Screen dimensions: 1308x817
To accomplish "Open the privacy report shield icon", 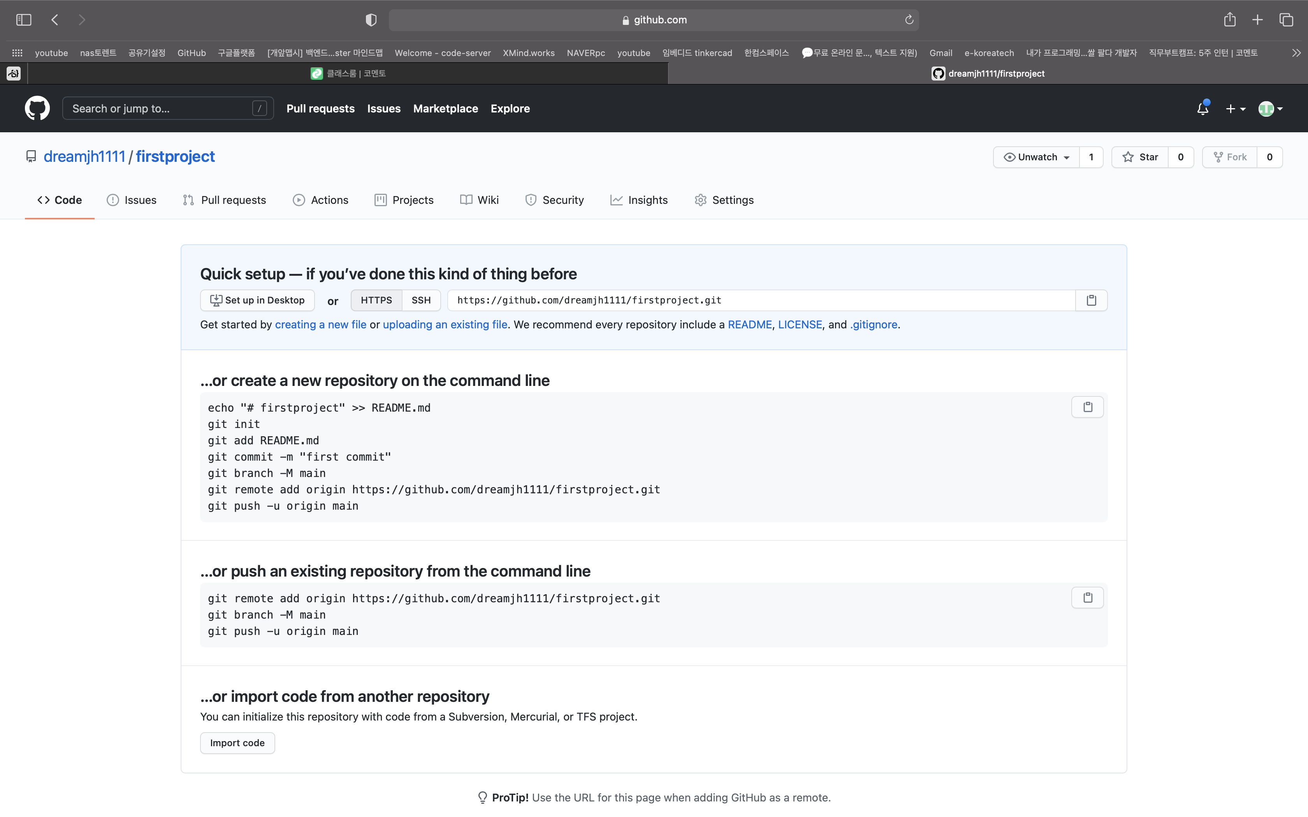I will coord(371,20).
